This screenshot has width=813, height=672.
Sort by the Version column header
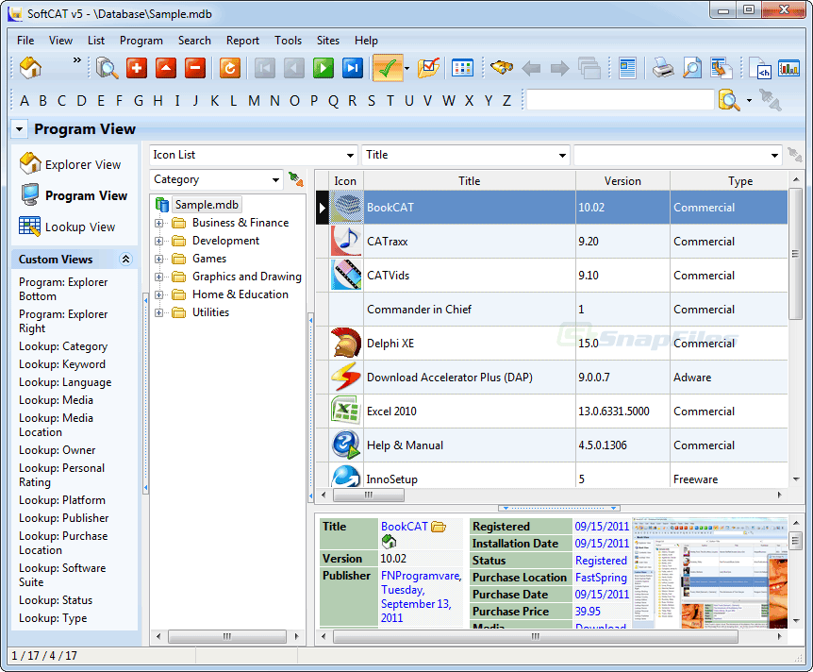[622, 181]
